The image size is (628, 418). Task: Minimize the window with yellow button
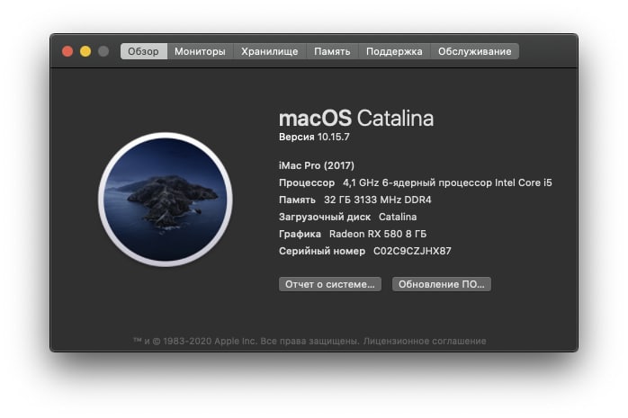(85, 51)
